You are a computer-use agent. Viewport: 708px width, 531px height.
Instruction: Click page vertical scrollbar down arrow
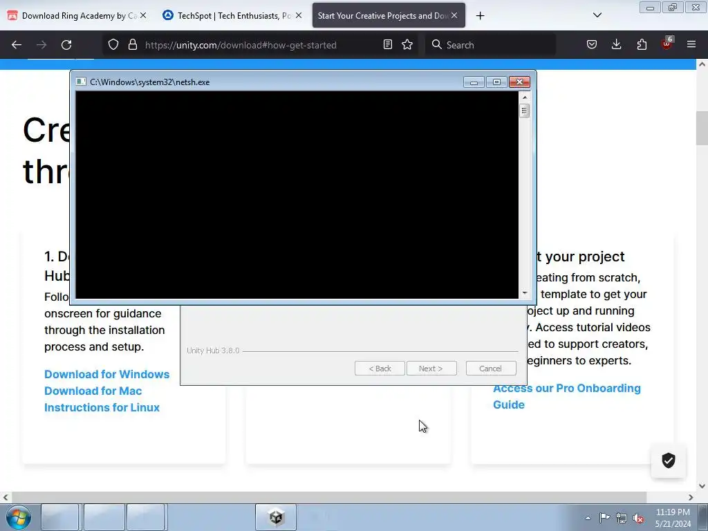(702, 486)
